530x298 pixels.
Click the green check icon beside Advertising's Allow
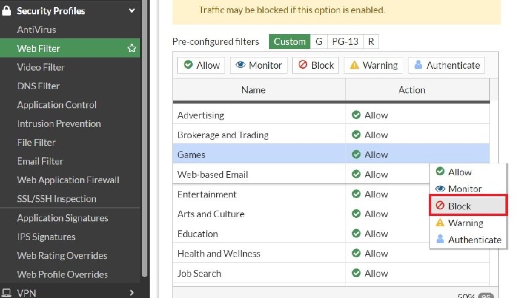(356, 115)
